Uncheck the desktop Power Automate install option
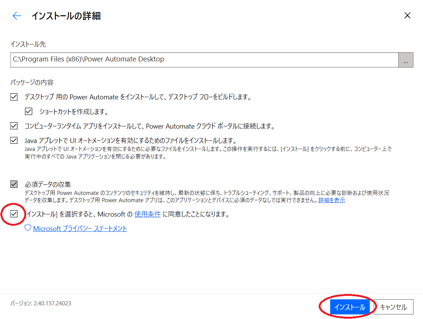Screen dimensions: 423x319 14,97
